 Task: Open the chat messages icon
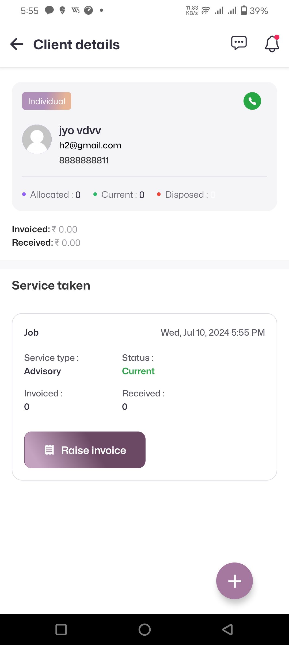click(x=239, y=43)
